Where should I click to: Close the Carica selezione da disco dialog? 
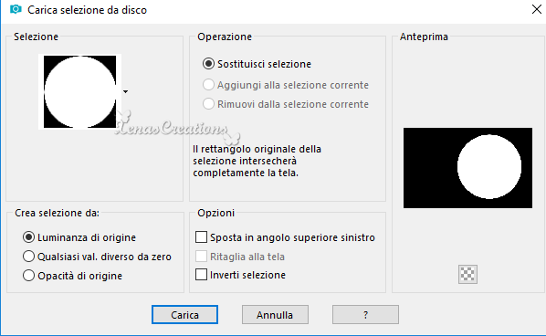tap(537, 9)
